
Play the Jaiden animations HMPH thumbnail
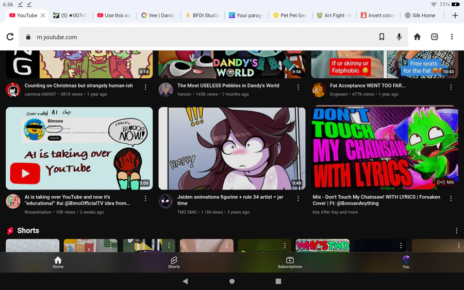pos(232,148)
